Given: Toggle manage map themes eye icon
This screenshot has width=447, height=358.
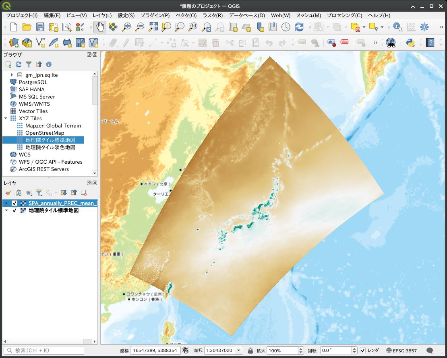Looking at the screenshot, I should click(x=29, y=193).
